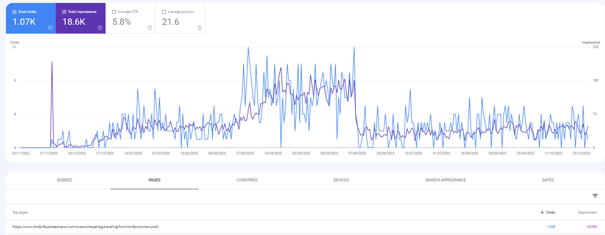Enable the Average CTR checkbox
Screen dimensions: 605x235
[x=114, y=12]
